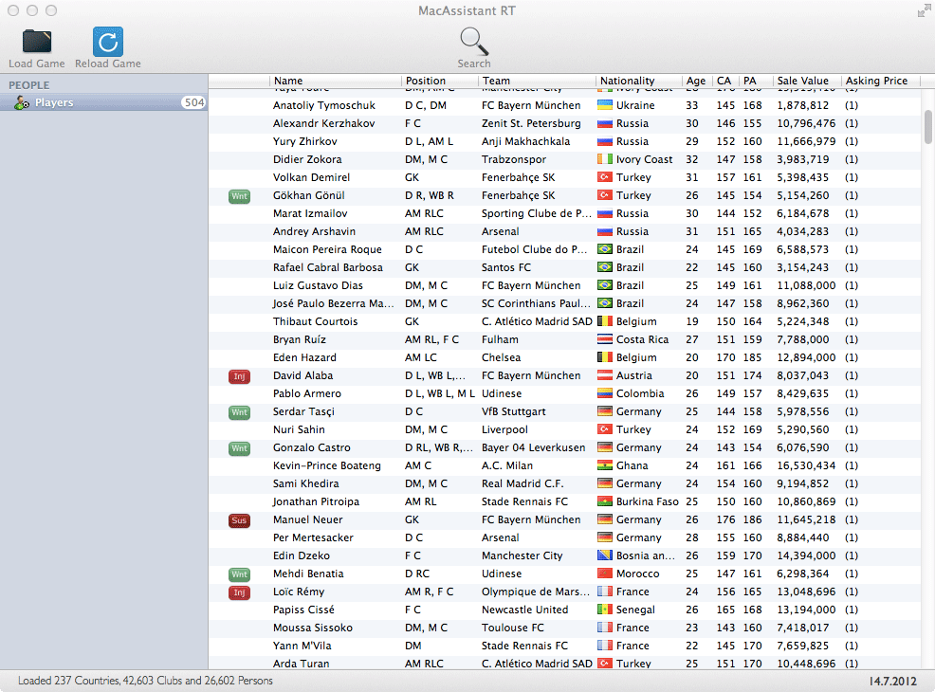Image resolution: width=935 pixels, height=692 pixels.
Task: Sort players by the Age header
Action: pos(697,81)
